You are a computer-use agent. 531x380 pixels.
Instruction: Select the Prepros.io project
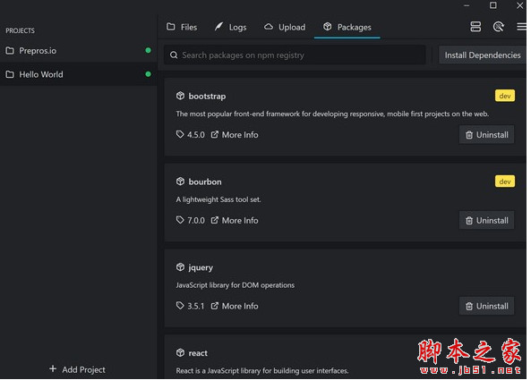(x=79, y=51)
